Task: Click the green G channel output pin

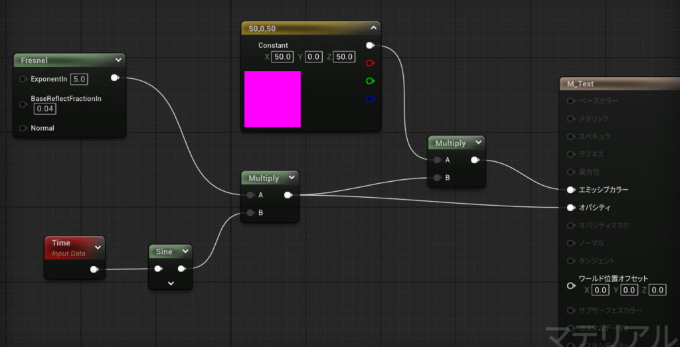Action: click(370, 82)
